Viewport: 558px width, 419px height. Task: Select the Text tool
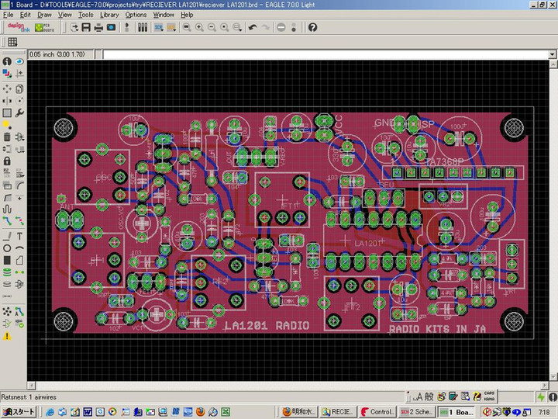click(x=19, y=236)
